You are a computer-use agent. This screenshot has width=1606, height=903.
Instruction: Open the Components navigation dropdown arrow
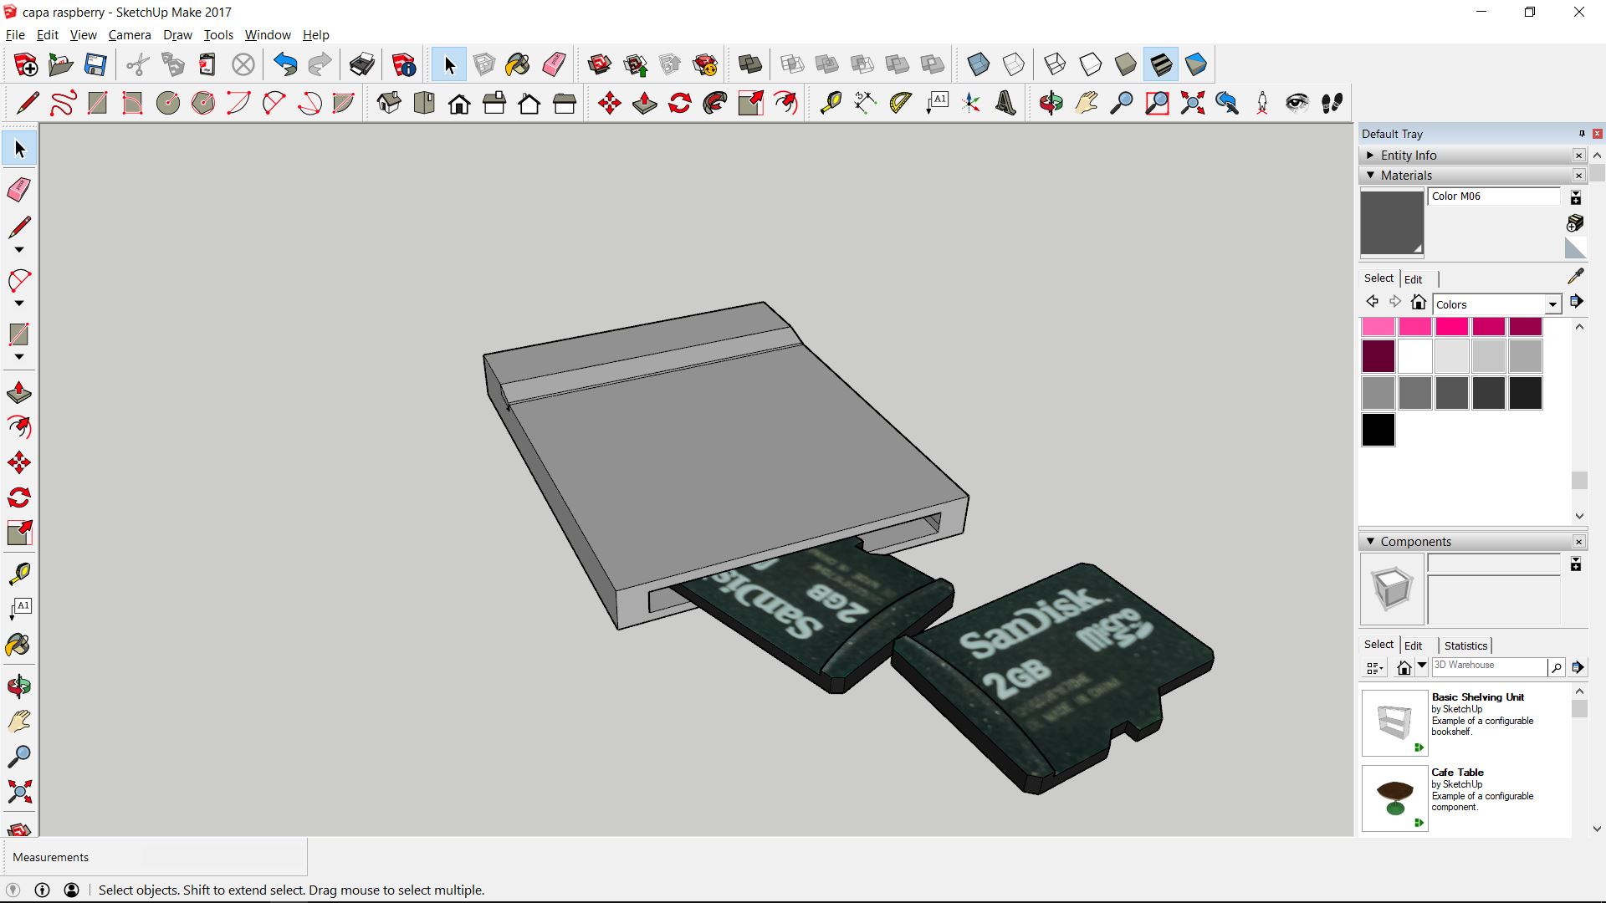1421,666
